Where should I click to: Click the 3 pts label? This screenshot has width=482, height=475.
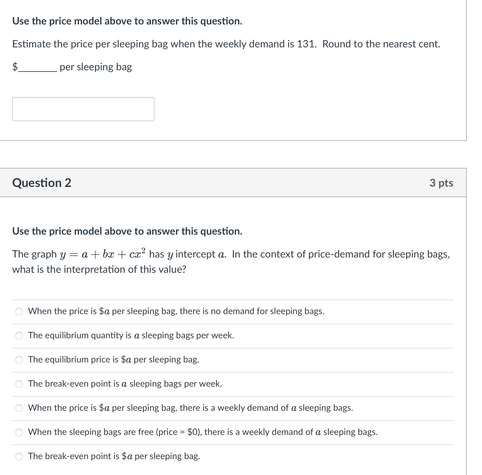(x=442, y=183)
